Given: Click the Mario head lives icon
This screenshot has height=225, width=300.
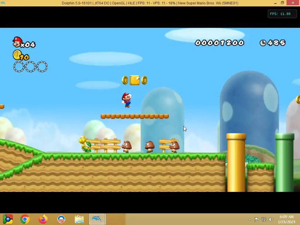Looking at the screenshot, I should (x=17, y=42).
